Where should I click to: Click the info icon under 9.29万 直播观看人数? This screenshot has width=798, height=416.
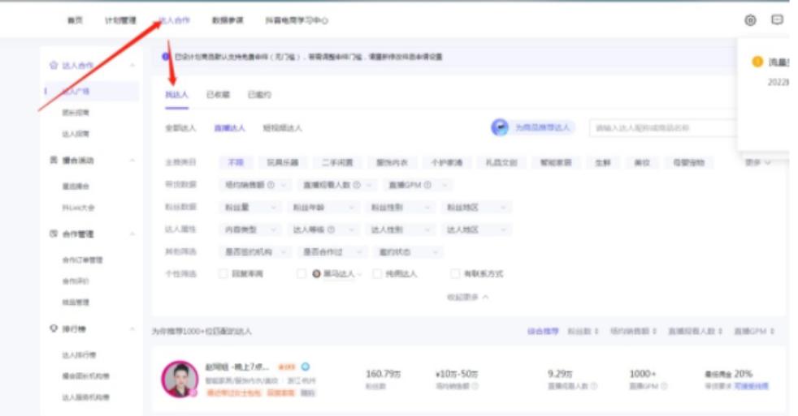pyautogui.click(x=594, y=387)
